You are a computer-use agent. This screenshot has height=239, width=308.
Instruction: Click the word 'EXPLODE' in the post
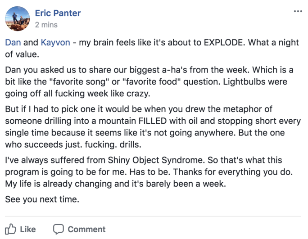coord(223,42)
